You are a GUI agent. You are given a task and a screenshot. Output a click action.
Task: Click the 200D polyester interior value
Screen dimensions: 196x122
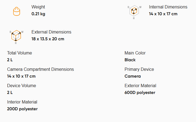point(22,109)
